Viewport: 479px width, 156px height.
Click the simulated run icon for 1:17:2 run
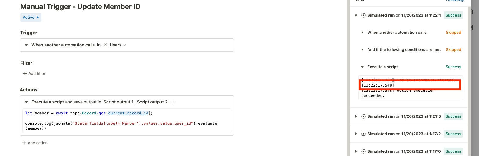pos(363,134)
